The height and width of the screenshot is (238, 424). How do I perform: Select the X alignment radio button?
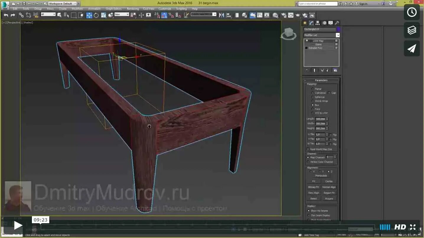(x=311, y=171)
